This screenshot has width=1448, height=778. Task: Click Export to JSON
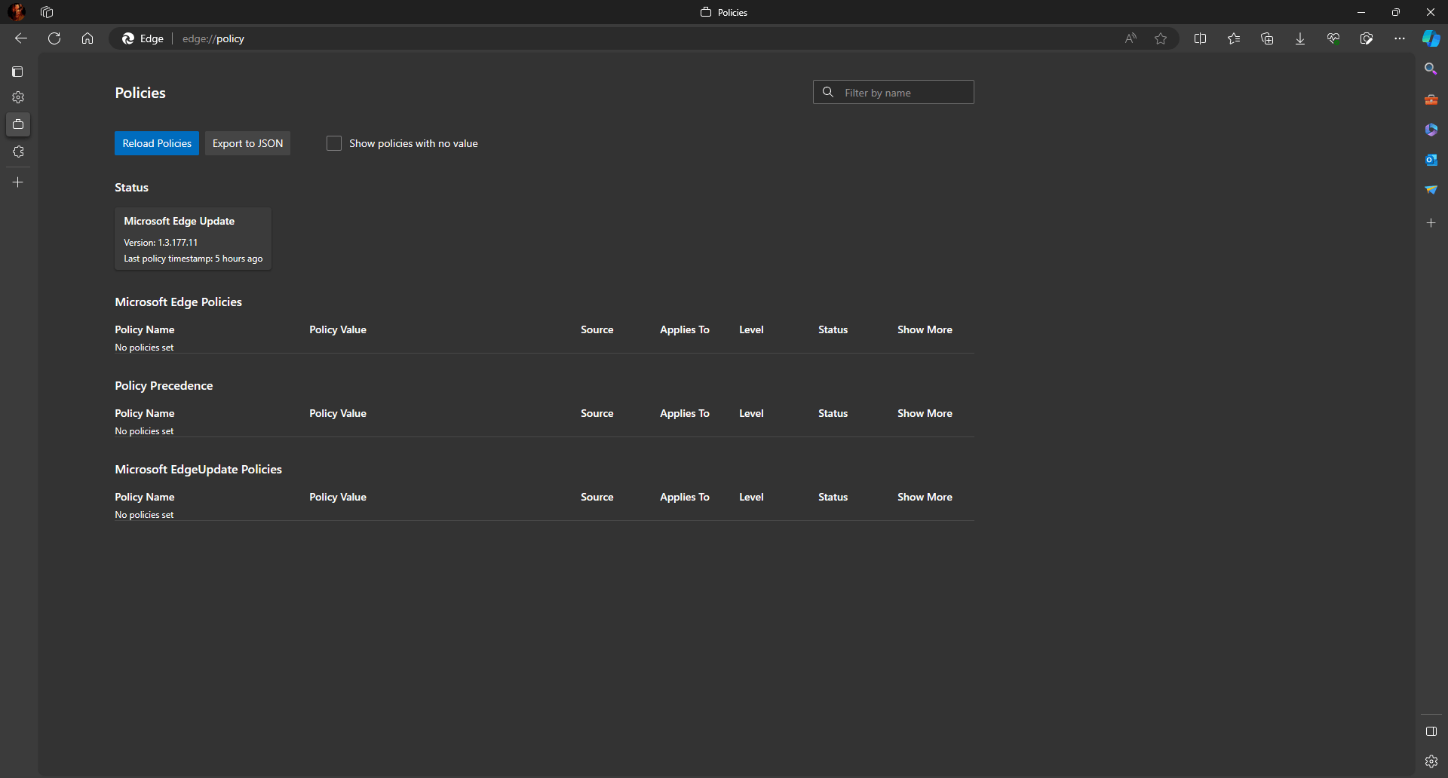[248, 143]
